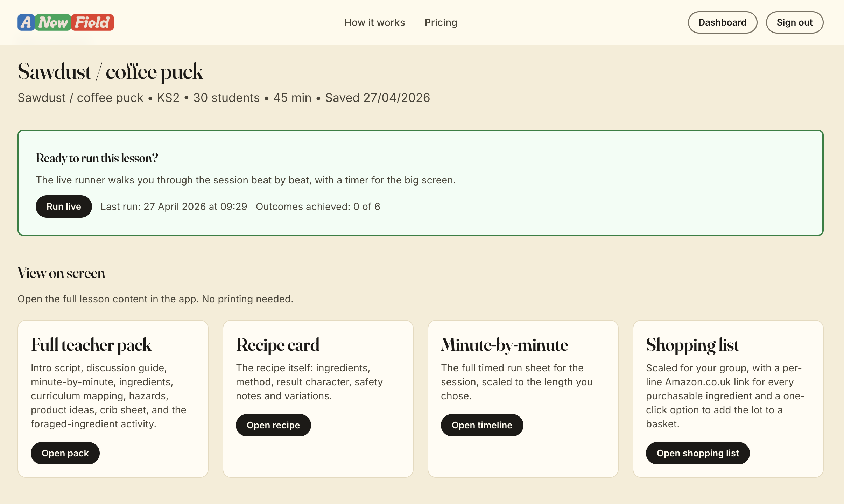Click the View on screen section heading
Viewport: 844px width, 504px height.
pos(61,273)
